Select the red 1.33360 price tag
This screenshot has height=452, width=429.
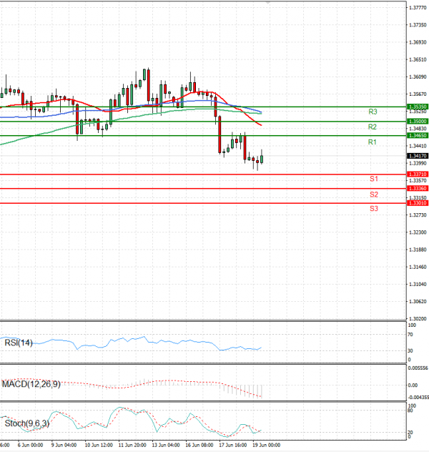(x=416, y=188)
